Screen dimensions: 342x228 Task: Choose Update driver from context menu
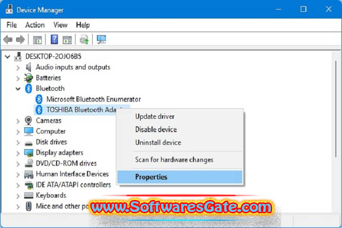point(180,116)
